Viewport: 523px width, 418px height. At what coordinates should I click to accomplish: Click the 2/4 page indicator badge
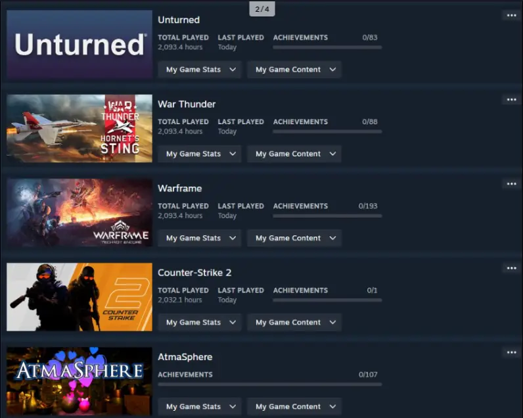[262, 9]
